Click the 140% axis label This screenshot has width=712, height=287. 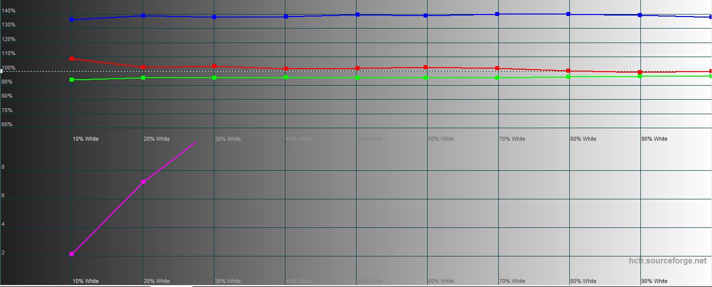pos(9,11)
